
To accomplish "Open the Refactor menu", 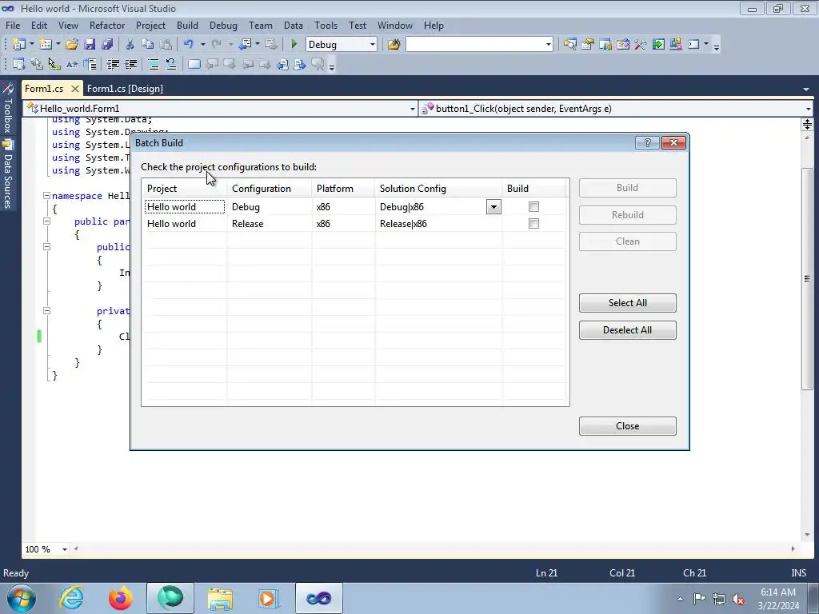I will (107, 25).
